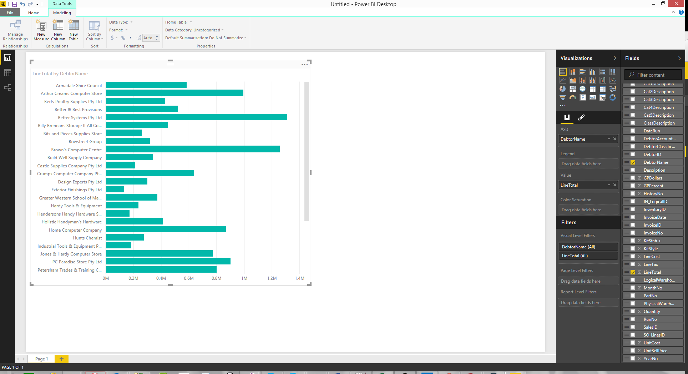Select the Pie chart visualization
Viewport: 688px width, 374px height.
pos(563,89)
